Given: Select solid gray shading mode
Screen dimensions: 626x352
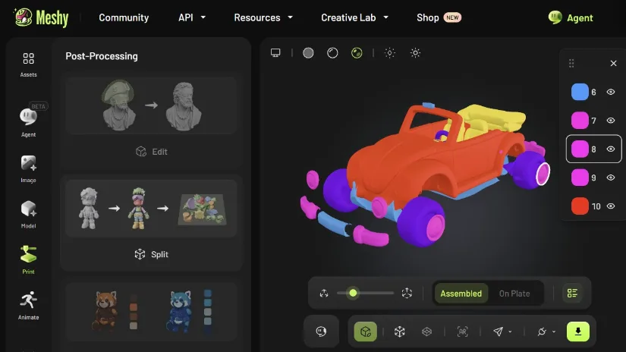Looking at the screenshot, I should tap(308, 52).
